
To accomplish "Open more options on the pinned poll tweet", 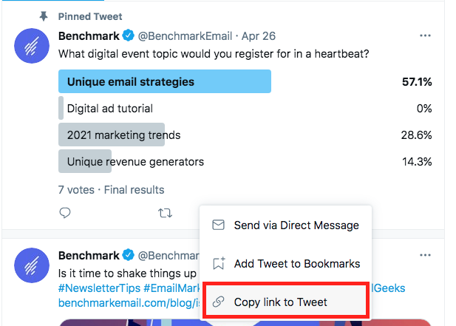I will coord(425,35).
